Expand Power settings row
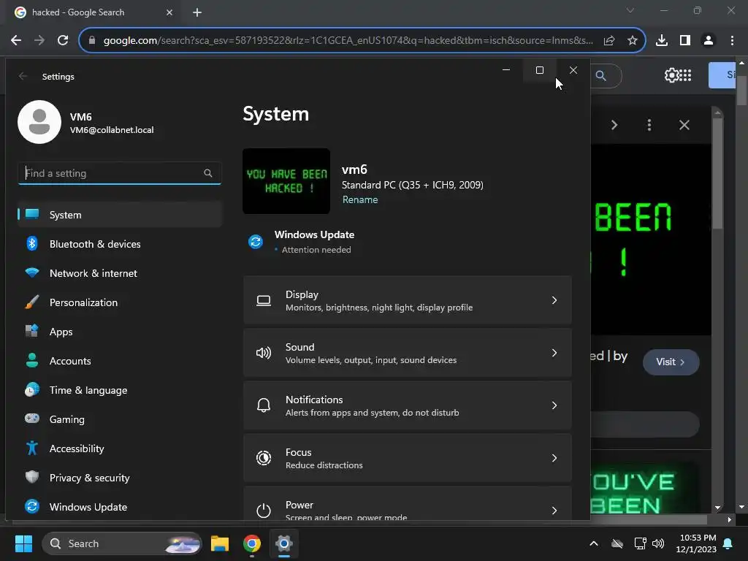The image size is (748, 561). [408, 504]
